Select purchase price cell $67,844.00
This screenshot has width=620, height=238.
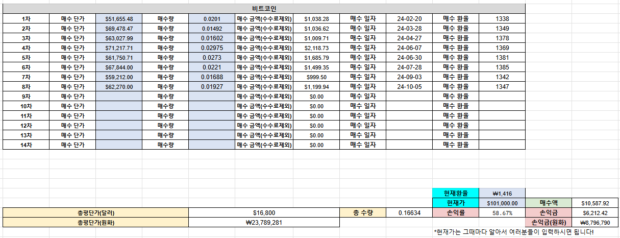pyautogui.click(x=119, y=67)
